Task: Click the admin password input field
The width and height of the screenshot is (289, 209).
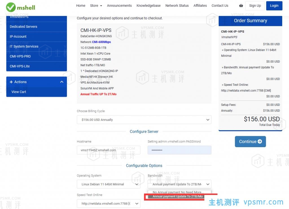Action: point(179,150)
